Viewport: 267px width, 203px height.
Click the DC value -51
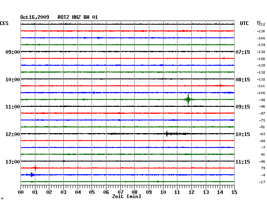pyautogui.click(x=262, y=127)
